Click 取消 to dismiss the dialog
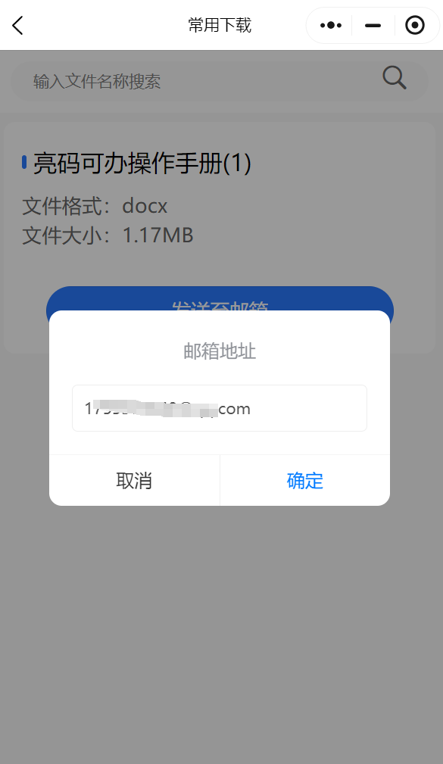Viewport: 443px width, 764px height. tap(135, 480)
